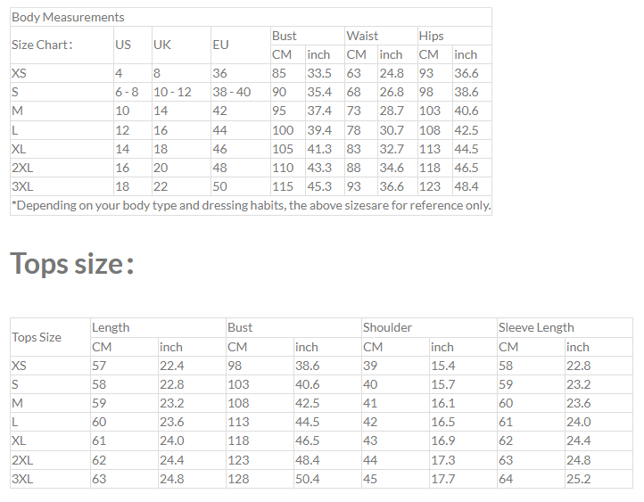The height and width of the screenshot is (502, 644).
Task: Click 3XL hips inch value 48.4
Action: click(466, 186)
